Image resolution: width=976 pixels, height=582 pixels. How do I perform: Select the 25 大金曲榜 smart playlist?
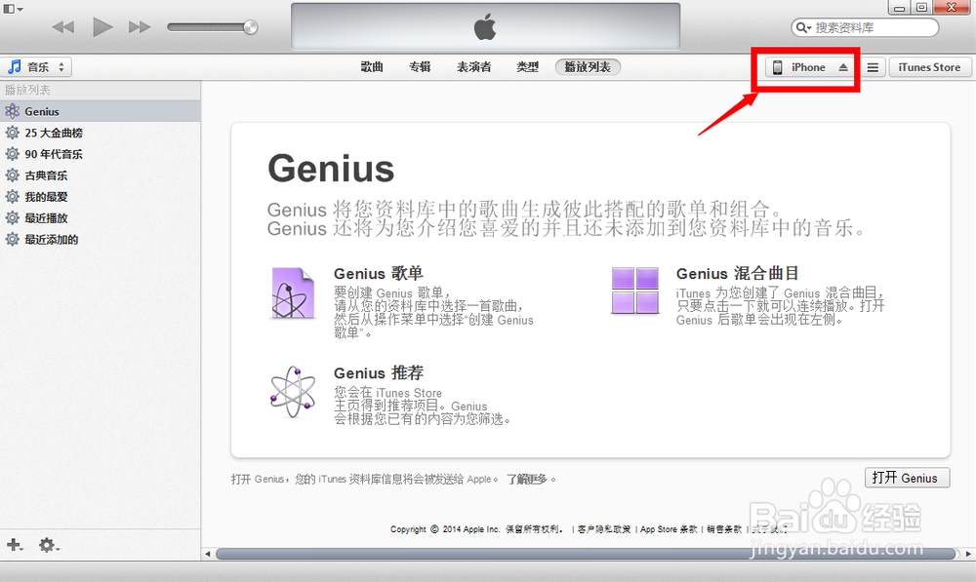coord(101,133)
